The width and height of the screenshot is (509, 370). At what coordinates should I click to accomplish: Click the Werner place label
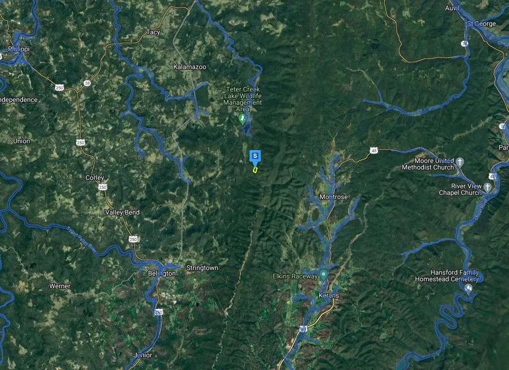click(x=60, y=286)
